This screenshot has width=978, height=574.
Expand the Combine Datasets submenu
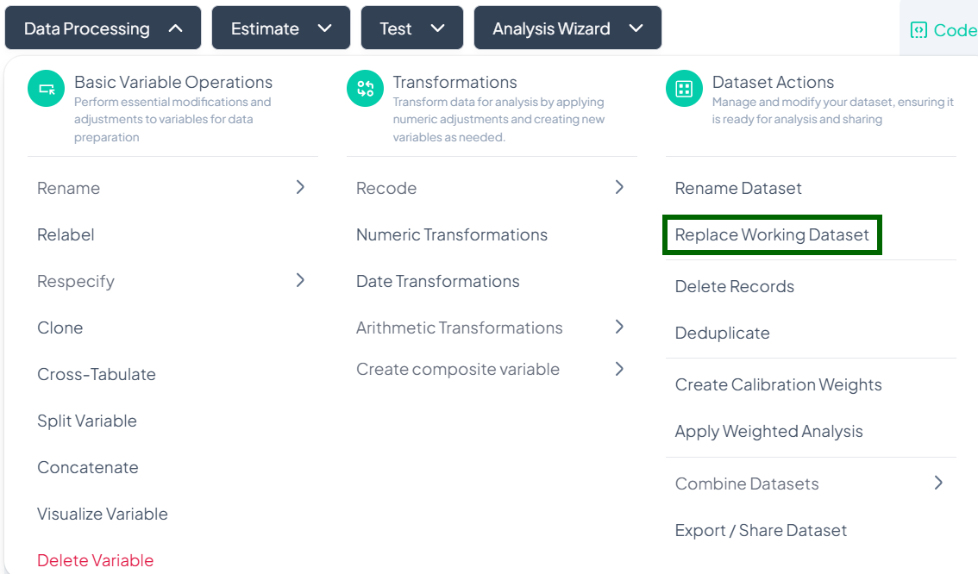pos(938,483)
